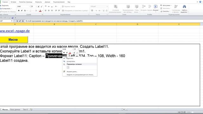
Task: Click Вырезать in the clipboard group
Action: click(4, 6)
